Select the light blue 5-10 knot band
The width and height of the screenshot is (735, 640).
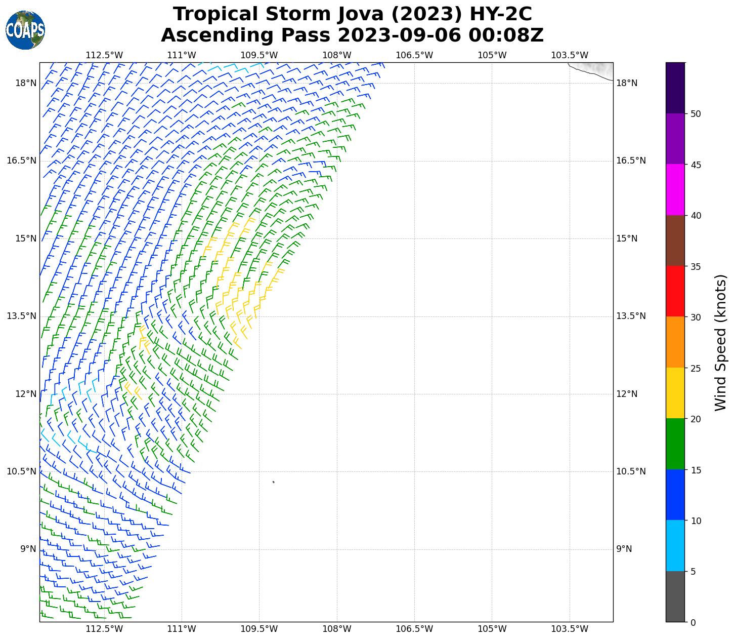675,545
